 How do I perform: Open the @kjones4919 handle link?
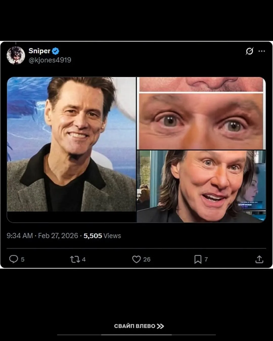pos(50,60)
